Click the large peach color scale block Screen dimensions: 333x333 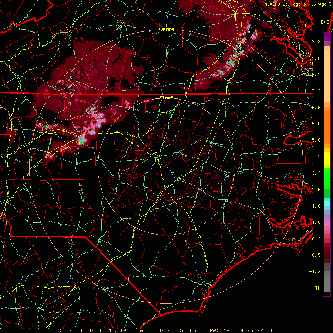(x=327, y=76)
